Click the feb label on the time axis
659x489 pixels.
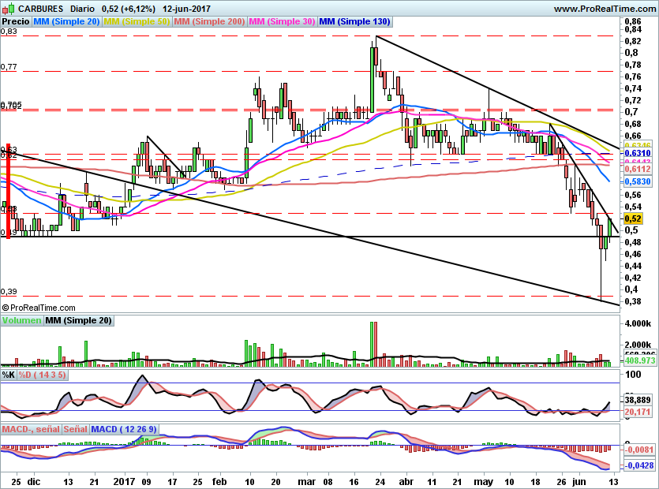pyautogui.click(x=219, y=482)
